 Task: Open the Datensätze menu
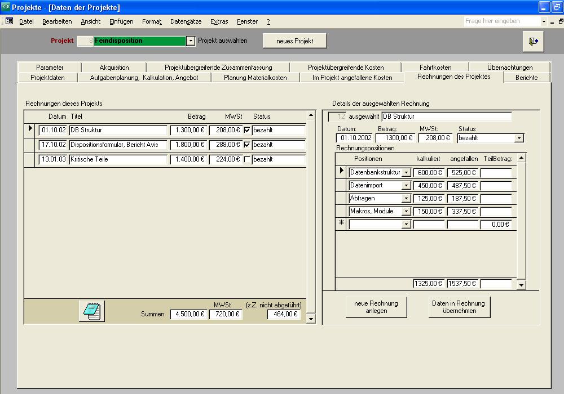point(186,21)
